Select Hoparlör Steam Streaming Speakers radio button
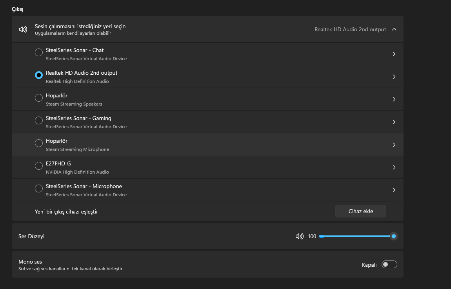 tap(39, 97)
